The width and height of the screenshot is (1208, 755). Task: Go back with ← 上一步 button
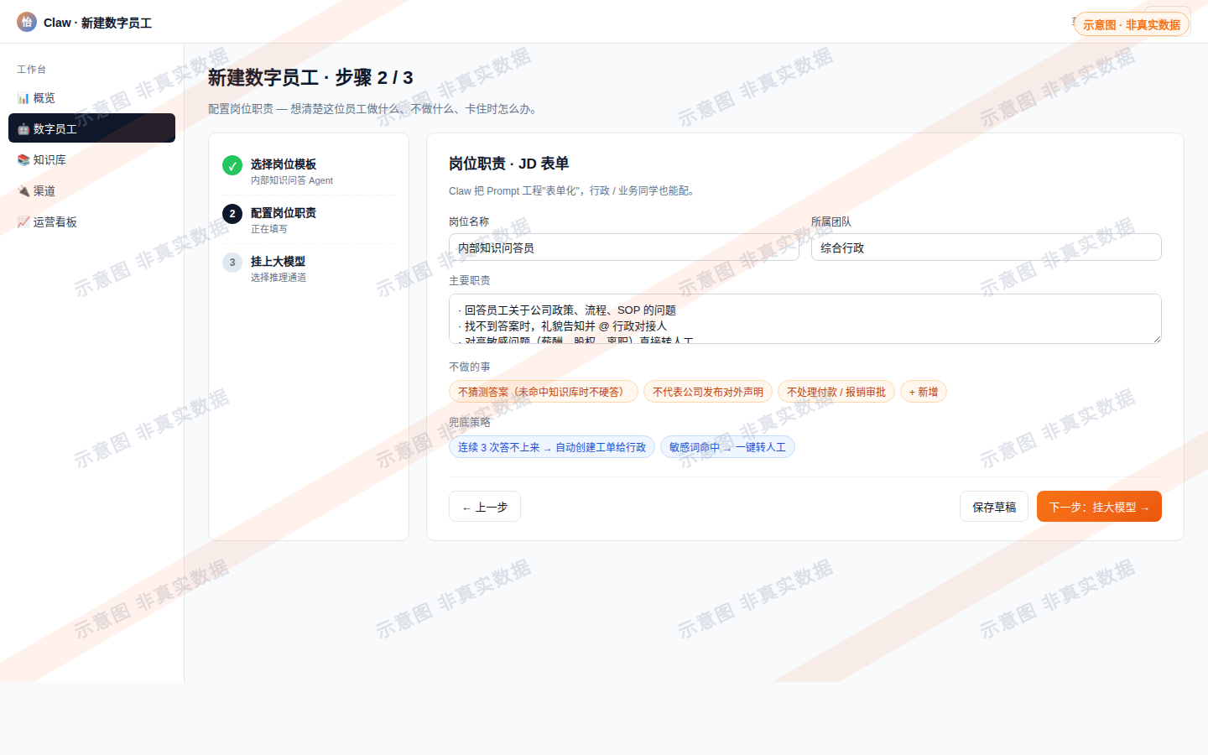pyautogui.click(x=485, y=507)
